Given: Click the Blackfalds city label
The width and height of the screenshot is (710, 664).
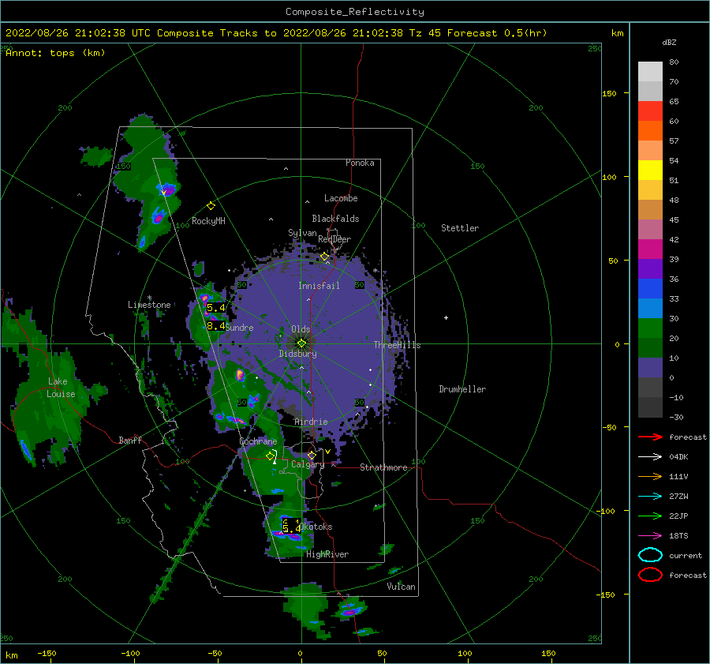Looking at the screenshot, I should 335,219.
